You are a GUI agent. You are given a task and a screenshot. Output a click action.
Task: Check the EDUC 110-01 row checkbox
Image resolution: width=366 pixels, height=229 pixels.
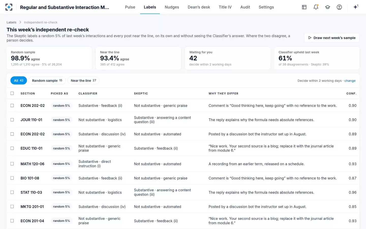[12, 148]
